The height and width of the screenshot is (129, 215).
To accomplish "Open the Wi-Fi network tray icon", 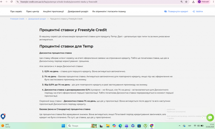I will 195,126.
